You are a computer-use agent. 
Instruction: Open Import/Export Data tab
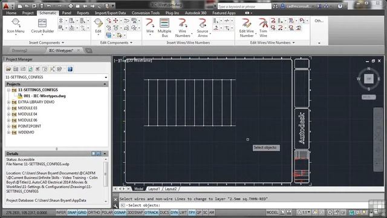(x=110, y=13)
